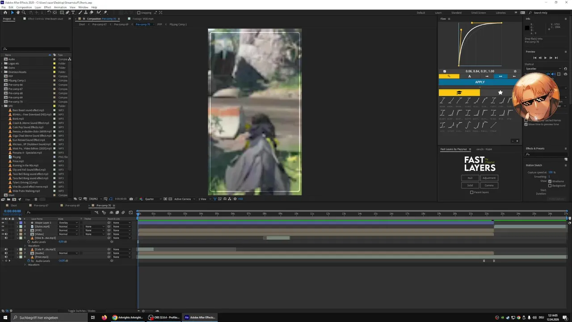This screenshot has width=572, height=322.
Task: Click the Home icon in the toolbar
Action: (x=5, y=13)
